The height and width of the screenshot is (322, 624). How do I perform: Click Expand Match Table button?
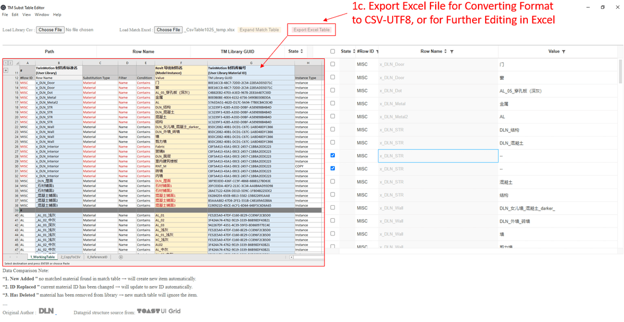click(x=259, y=30)
